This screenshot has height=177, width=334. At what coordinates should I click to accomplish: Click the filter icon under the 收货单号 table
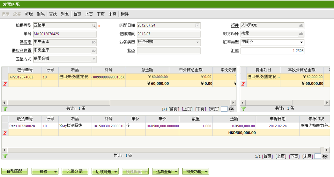click(x=5, y=156)
